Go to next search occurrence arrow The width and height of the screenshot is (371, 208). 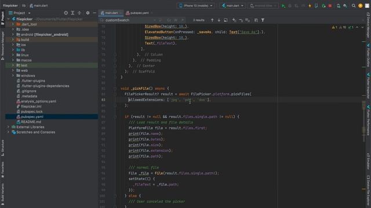(x=219, y=20)
